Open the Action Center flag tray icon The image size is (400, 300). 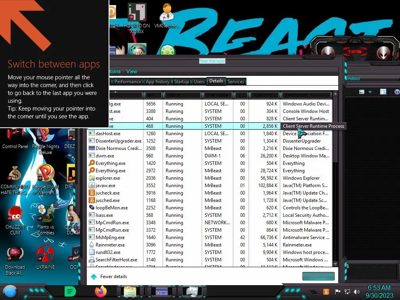(337, 291)
